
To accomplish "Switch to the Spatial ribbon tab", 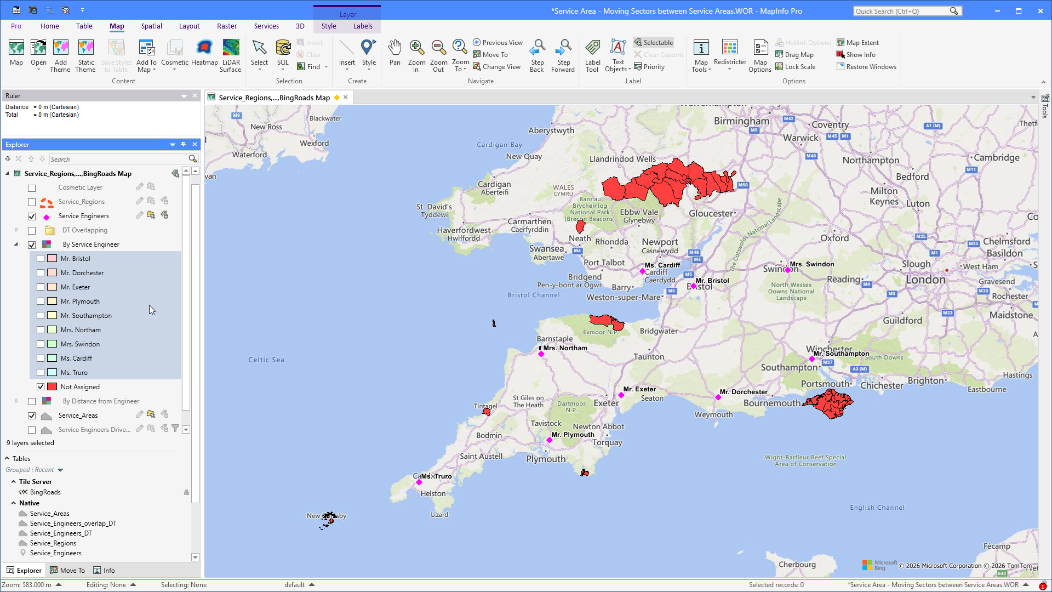I will (x=151, y=26).
